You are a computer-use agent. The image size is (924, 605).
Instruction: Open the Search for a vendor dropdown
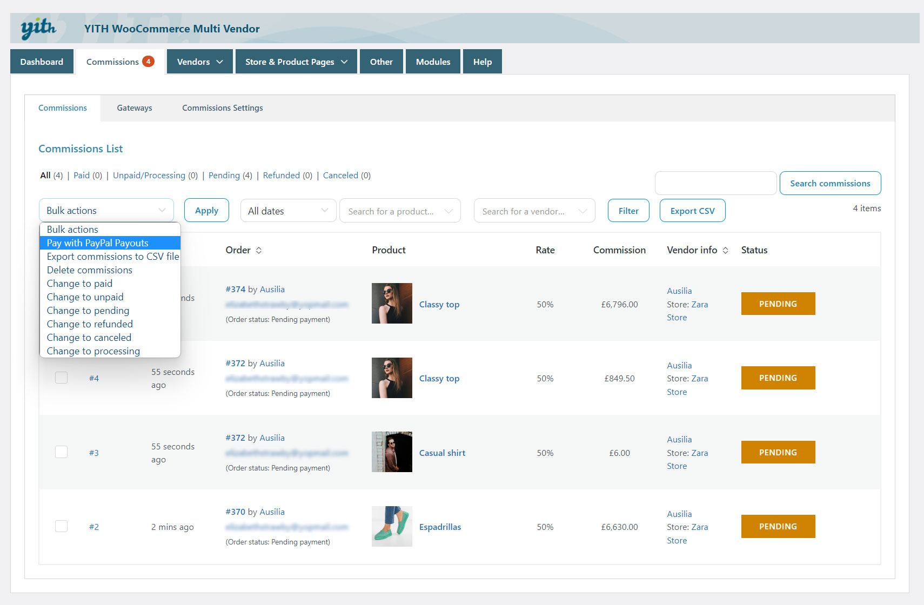(x=534, y=211)
